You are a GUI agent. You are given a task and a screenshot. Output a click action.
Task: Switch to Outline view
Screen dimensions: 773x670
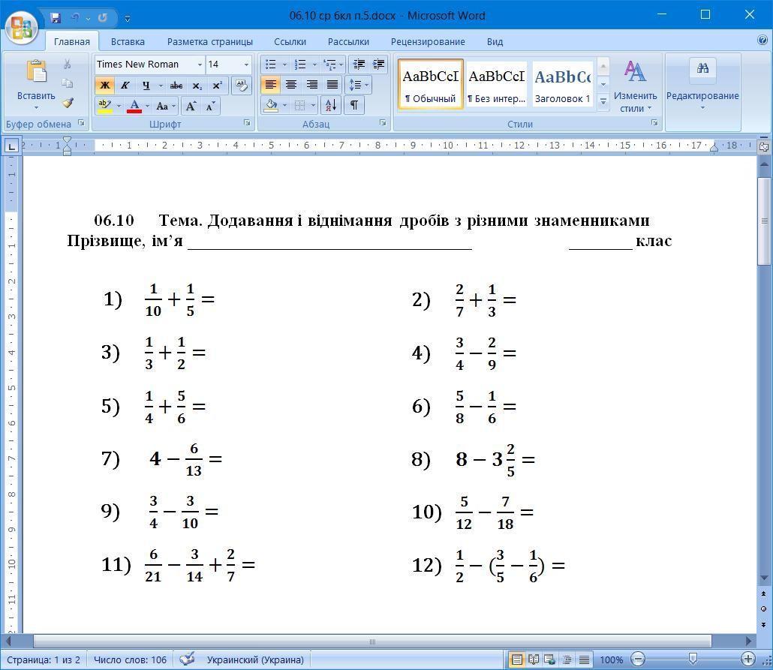pos(567,659)
